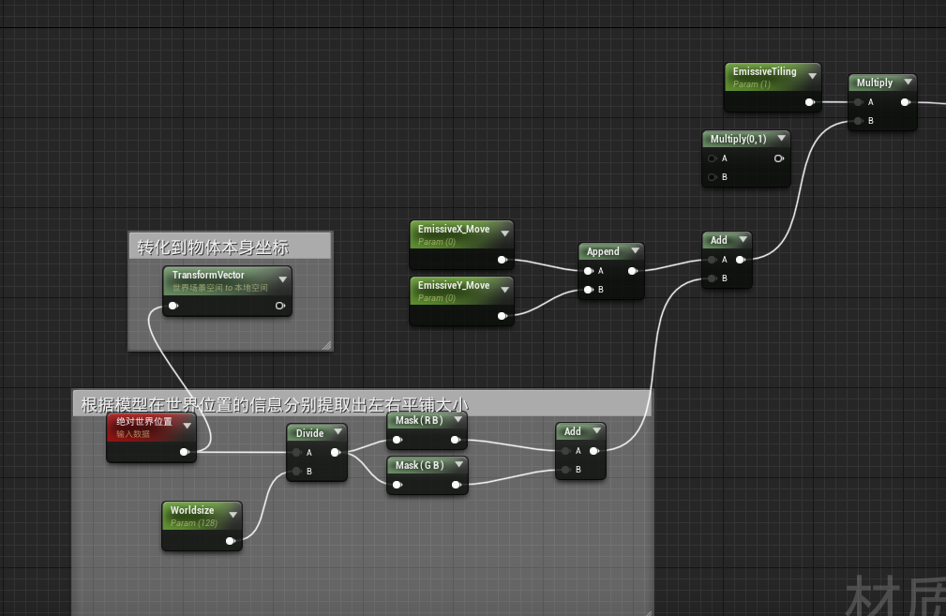Expand the Divide node preview chevron
The height and width of the screenshot is (616, 946).
[338, 433]
